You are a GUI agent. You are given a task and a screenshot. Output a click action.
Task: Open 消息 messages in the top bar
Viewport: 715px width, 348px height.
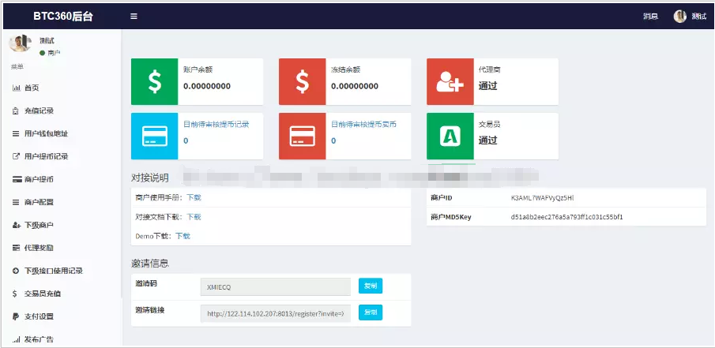650,17
